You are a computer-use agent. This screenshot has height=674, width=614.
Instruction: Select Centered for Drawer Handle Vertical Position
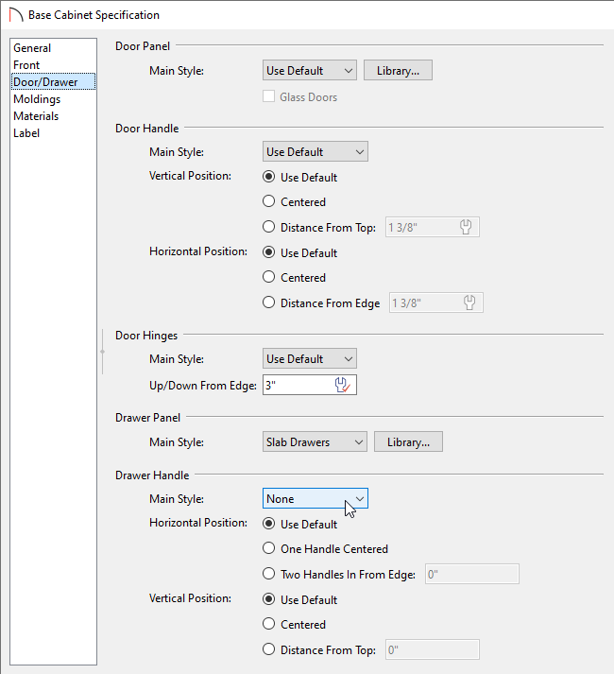tap(268, 624)
